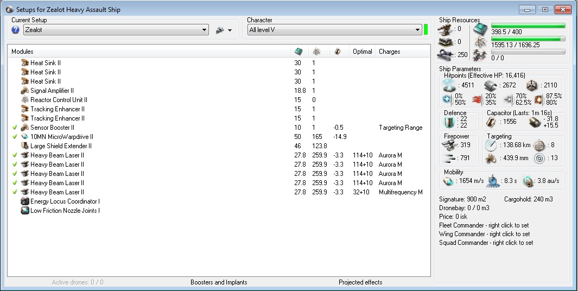Click the align time icon showing 8.3 s
Image resolution: width=578 pixels, height=291 pixels.
[493, 181]
